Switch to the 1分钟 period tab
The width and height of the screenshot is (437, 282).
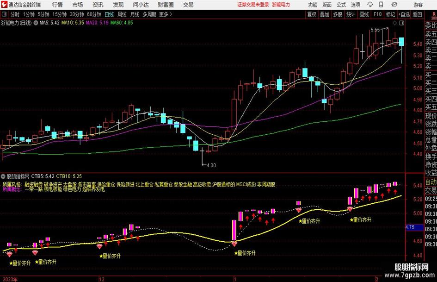click(29, 14)
